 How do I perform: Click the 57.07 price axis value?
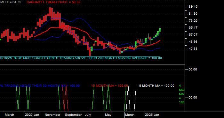[193, 35]
